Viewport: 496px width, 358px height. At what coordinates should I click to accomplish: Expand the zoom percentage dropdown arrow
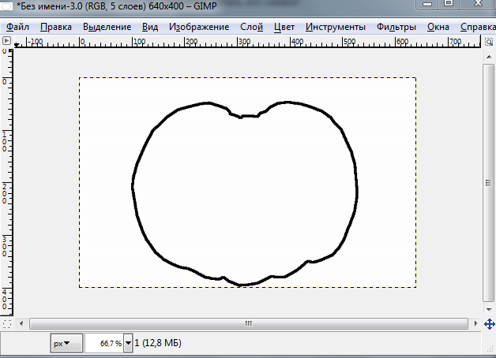[128, 343]
